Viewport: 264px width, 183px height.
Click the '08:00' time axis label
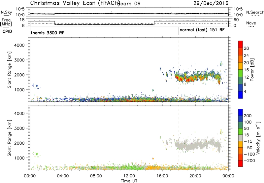pyautogui.click(x=96, y=176)
